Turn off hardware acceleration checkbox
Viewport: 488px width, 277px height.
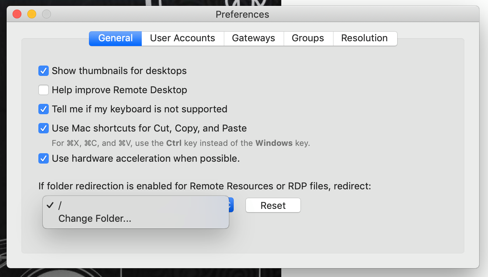tap(44, 158)
